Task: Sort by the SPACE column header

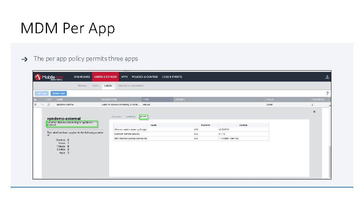Action: pos(270,99)
